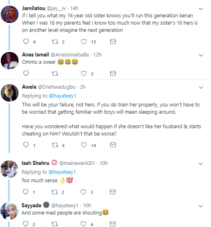Open more options chevron on Jamilatou's tweet

coord(201,9)
